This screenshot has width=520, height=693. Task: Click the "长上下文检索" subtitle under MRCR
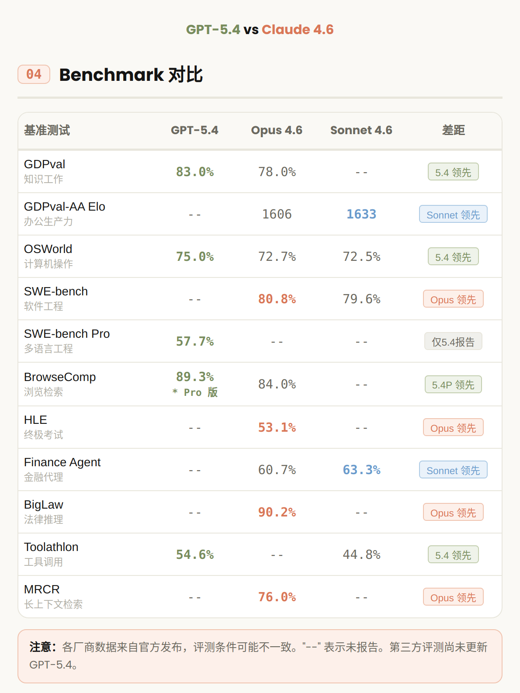click(53, 604)
